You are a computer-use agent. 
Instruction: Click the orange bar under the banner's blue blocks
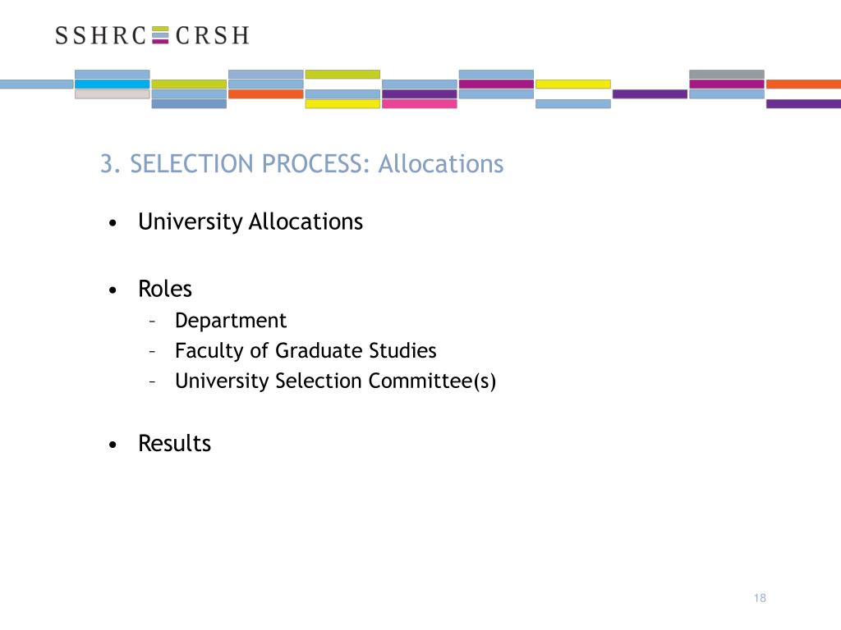(x=266, y=94)
